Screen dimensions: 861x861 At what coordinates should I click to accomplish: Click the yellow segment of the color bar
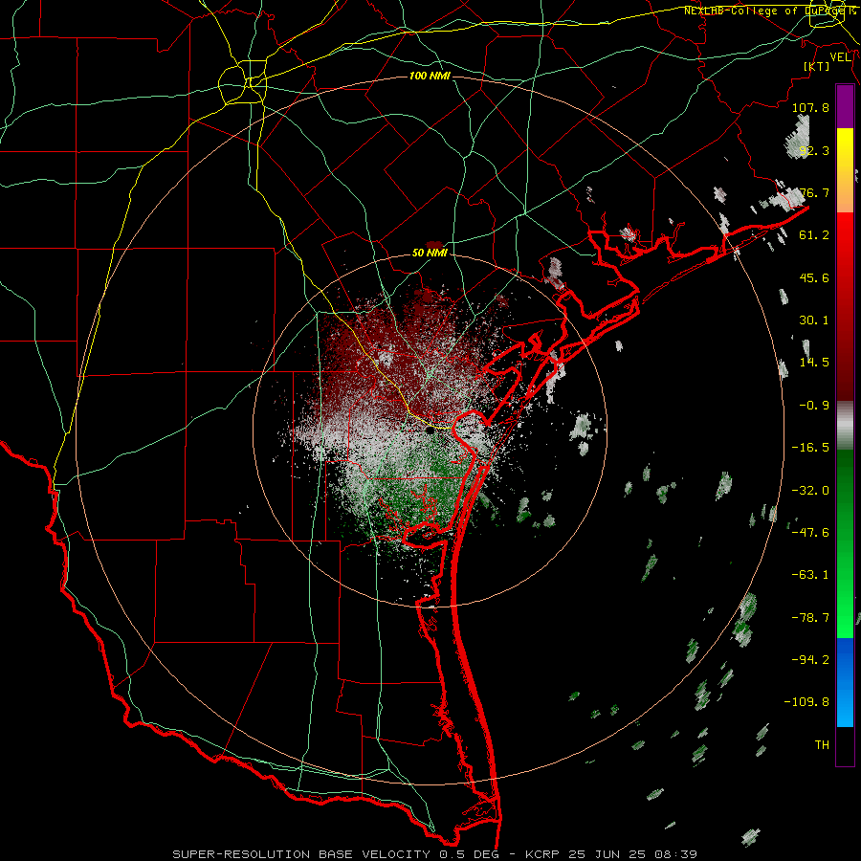click(845, 149)
